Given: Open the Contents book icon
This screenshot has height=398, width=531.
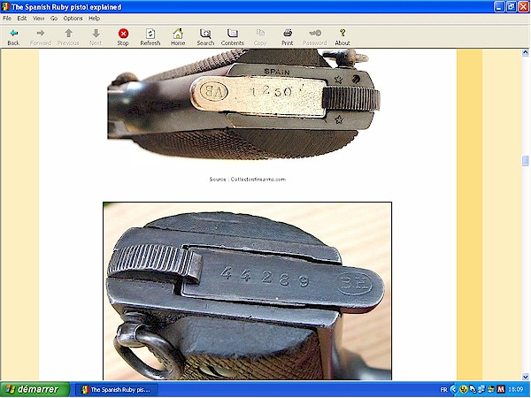Looking at the screenshot, I should click(233, 35).
